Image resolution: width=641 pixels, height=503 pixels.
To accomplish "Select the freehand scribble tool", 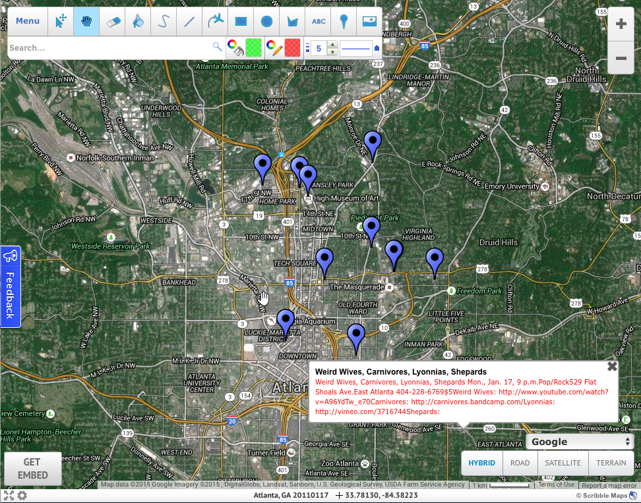I will [164, 21].
